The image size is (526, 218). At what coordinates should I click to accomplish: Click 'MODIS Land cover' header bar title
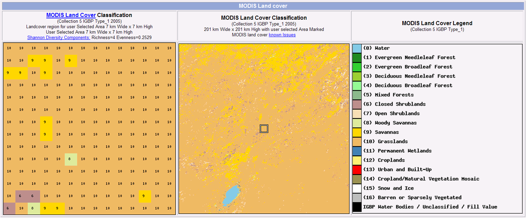coord(263,6)
